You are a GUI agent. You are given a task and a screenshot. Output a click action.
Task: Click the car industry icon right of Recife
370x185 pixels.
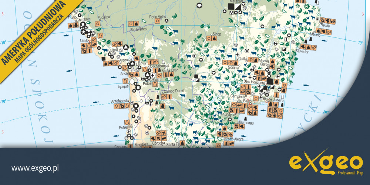(x=333, y=22)
